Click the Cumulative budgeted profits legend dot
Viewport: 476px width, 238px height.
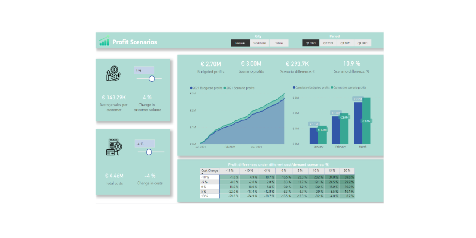click(295, 87)
